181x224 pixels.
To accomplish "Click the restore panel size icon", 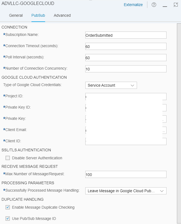I will 176,5.
